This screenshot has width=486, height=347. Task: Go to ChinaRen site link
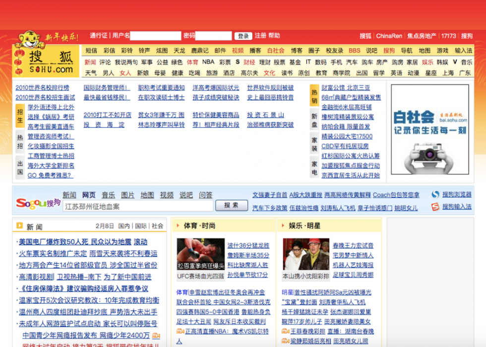click(389, 36)
